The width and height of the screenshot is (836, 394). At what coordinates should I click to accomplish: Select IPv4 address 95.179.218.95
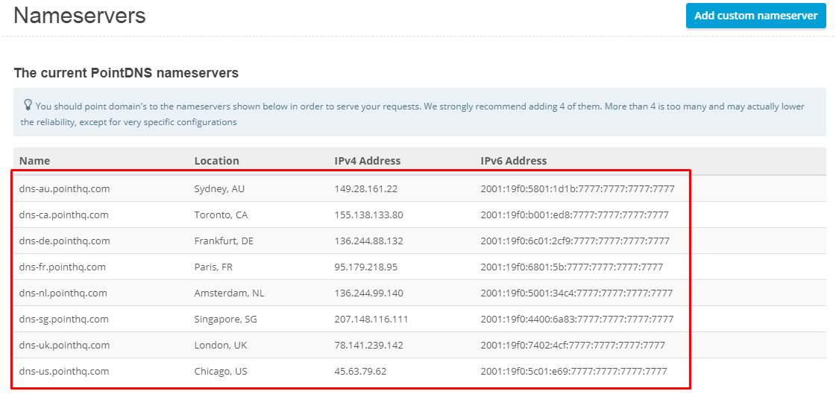point(365,267)
